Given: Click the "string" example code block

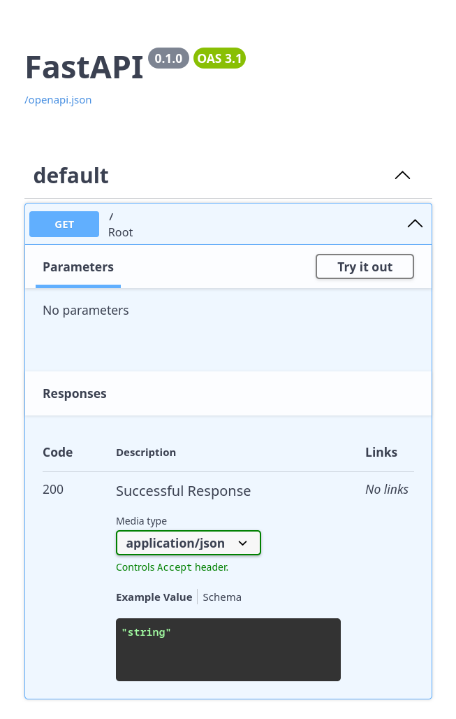Looking at the screenshot, I should pyautogui.click(x=228, y=650).
